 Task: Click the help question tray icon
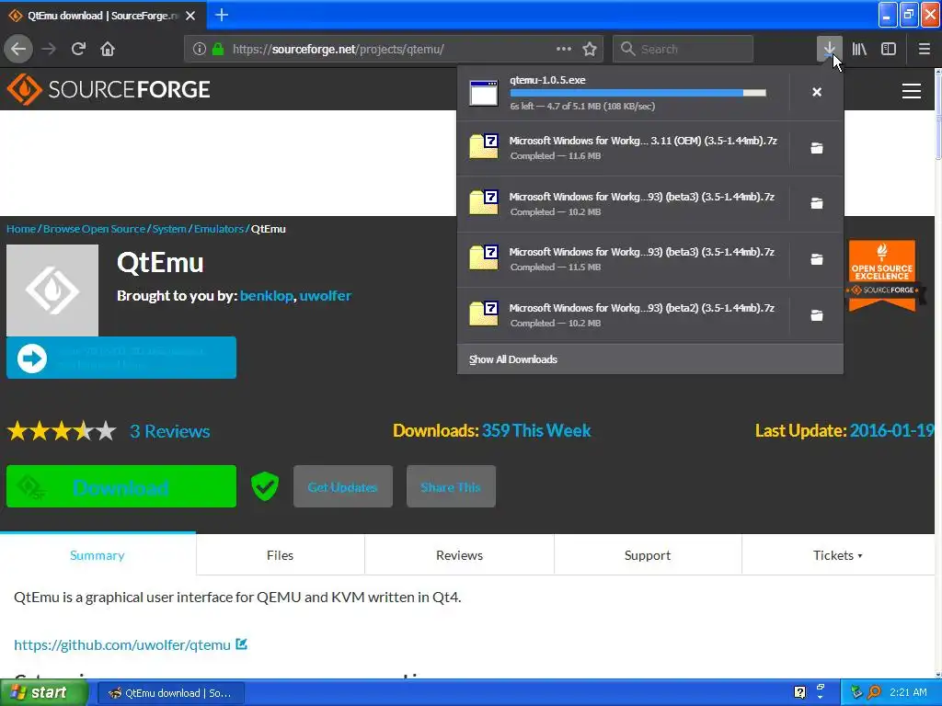pos(799,692)
